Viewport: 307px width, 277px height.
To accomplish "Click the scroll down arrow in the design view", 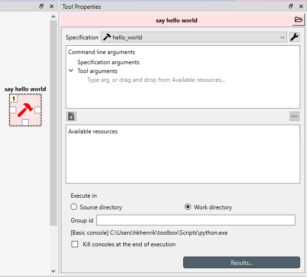I will pyautogui.click(x=53, y=271).
